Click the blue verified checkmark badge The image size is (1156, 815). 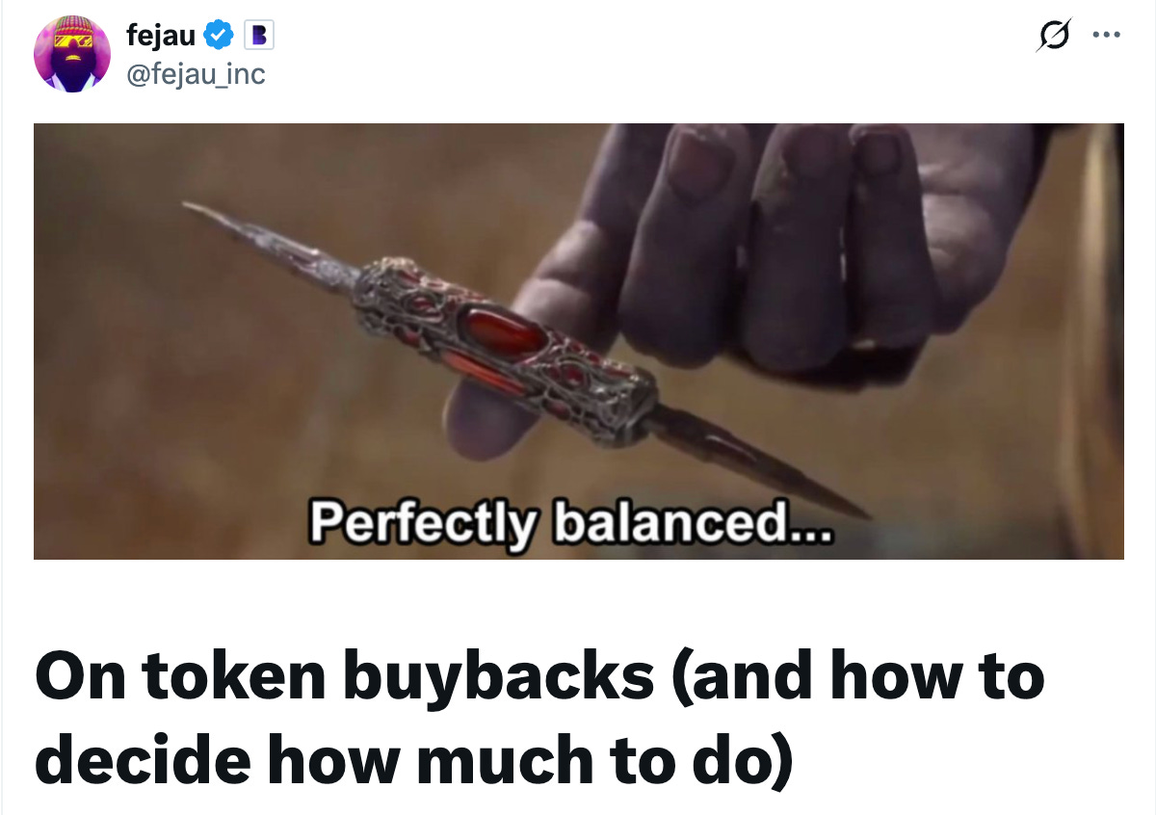tap(220, 36)
